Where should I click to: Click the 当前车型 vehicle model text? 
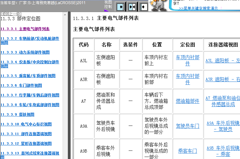43,3
